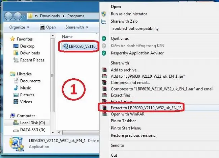Viewport: 219px width, 158px height.
Task: Click WinRAR icon beside Extract files...
Action: tap(104, 95)
